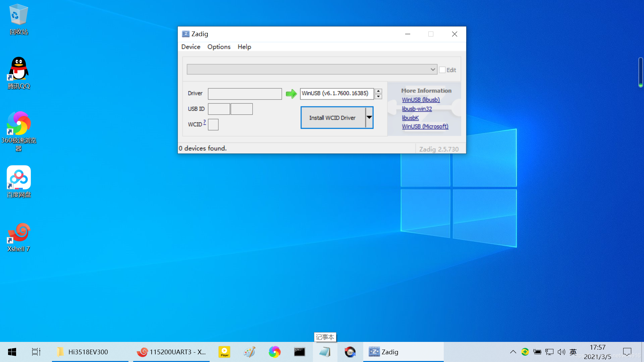
Task: Open the Paint icon in taskbar
Action: click(249, 352)
